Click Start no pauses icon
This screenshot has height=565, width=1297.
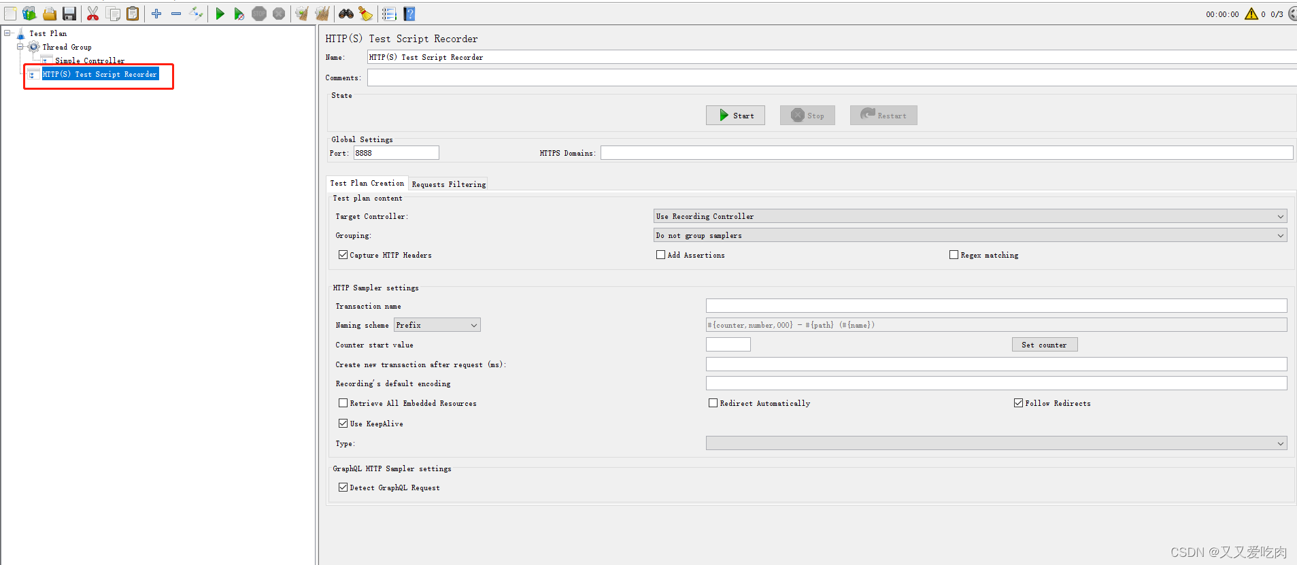(x=239, y=14)
